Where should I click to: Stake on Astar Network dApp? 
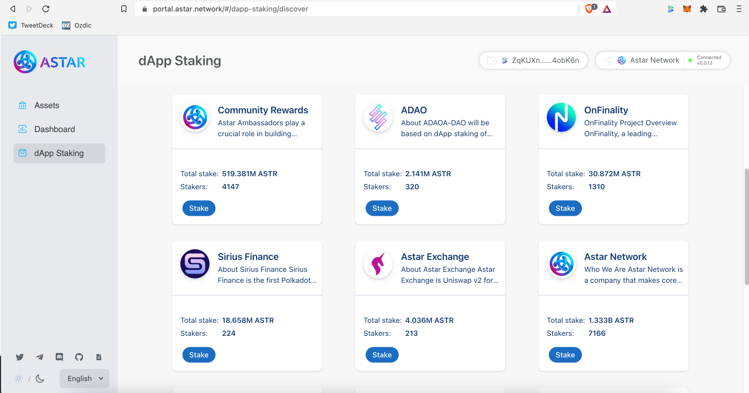click(565, 355)
